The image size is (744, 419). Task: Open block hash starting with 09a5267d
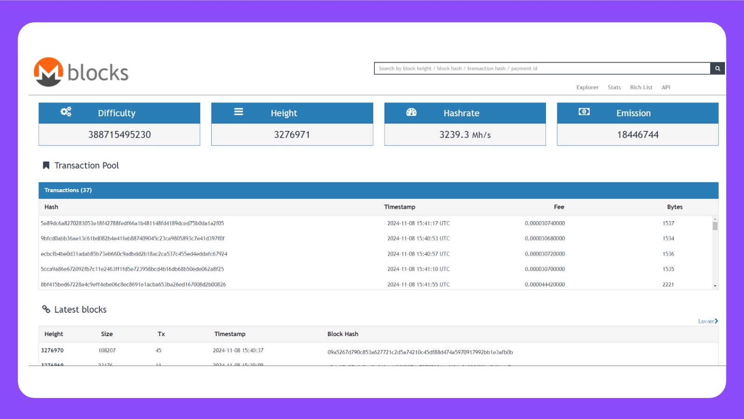(420, 352)
